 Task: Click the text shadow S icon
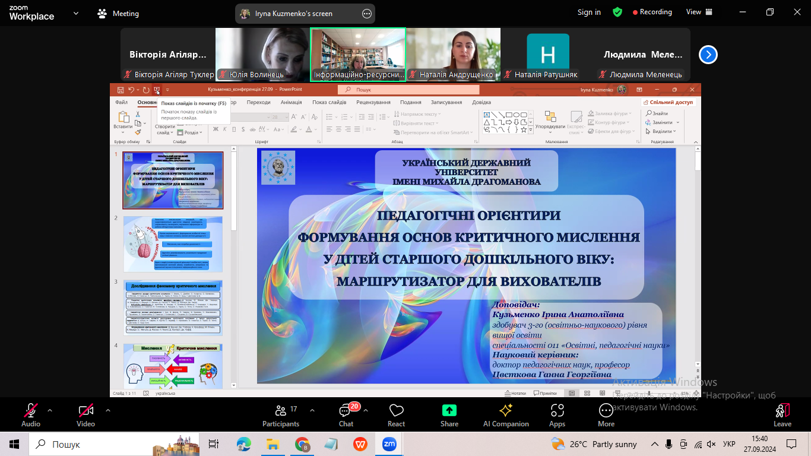point(243,129)
